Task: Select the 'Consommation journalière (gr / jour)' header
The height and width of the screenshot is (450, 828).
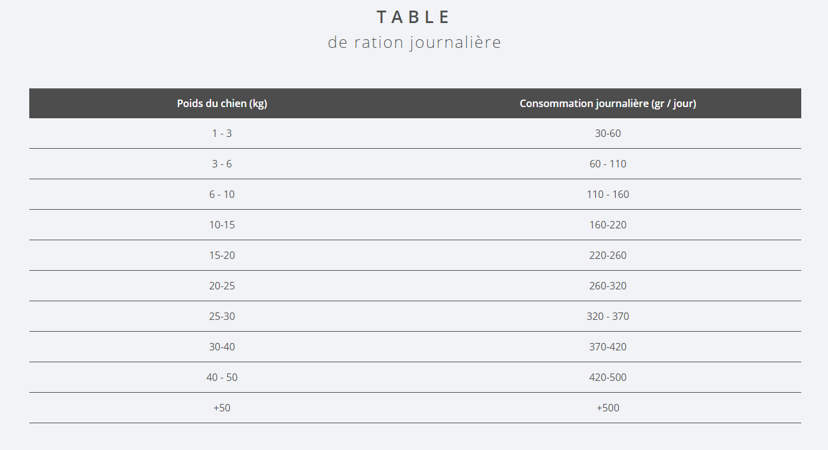Action: 608,103
